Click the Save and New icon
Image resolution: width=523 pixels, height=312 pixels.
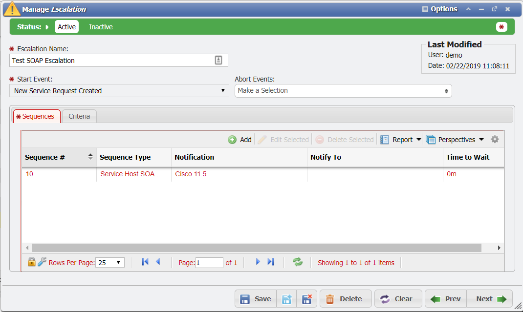pos(286,298)
